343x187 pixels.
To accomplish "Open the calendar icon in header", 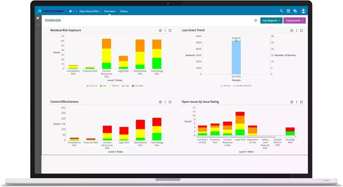I will 288,11.
